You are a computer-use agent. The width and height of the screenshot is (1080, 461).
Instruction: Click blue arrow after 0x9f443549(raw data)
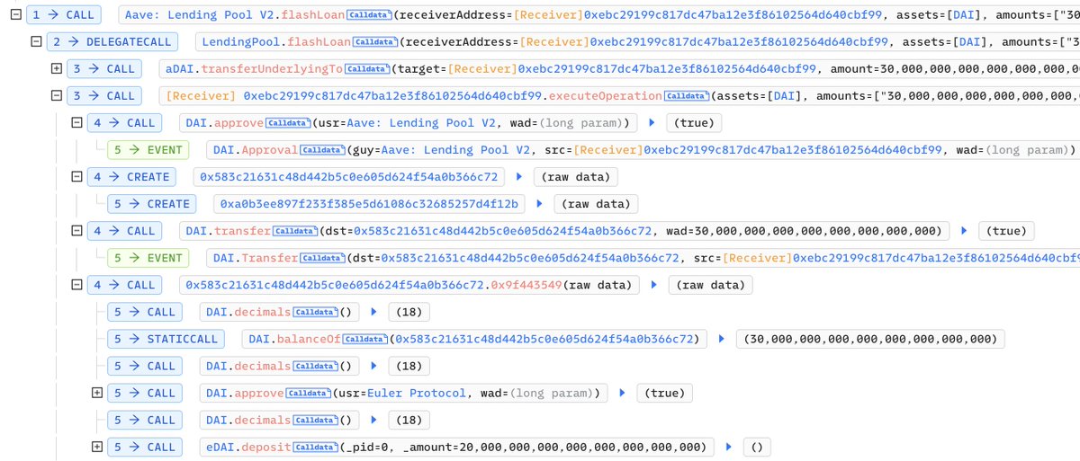click(x=653, y=285)
